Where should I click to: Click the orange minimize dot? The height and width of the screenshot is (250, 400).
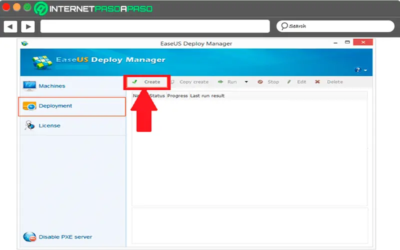pyautogui.click(x=16, y=7)
